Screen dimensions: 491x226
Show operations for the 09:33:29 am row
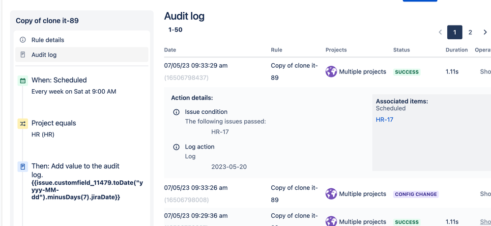486,72
